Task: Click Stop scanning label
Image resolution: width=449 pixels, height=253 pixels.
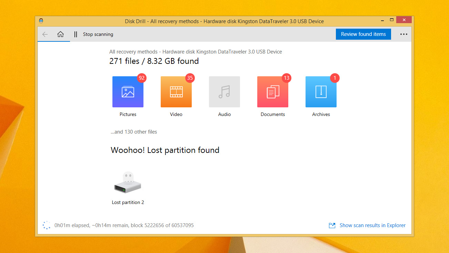Action: (98, 34)
